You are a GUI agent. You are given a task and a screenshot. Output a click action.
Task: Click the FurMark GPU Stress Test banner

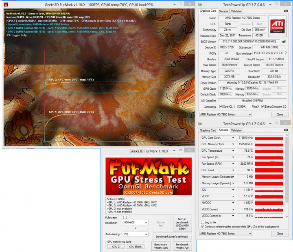coord(149,177)
